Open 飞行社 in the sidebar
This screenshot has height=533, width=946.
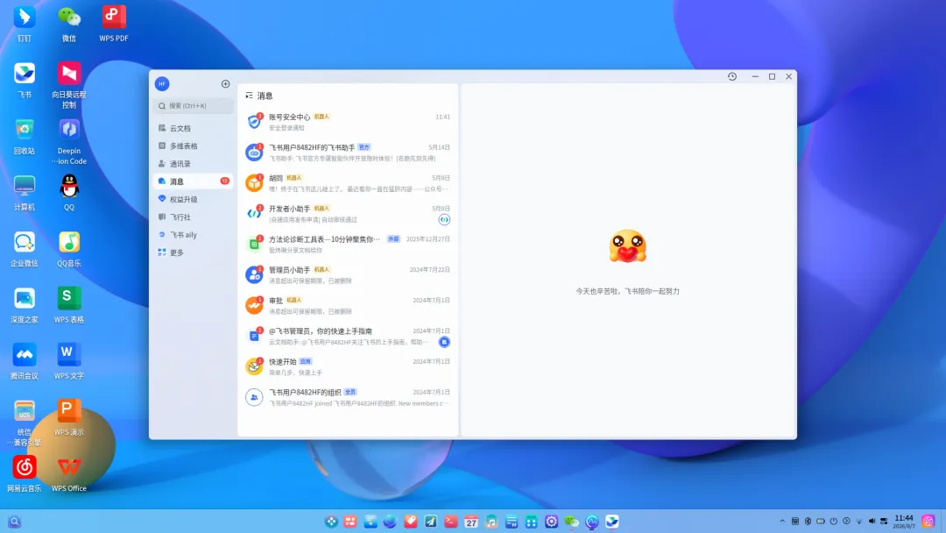click(193, 217)
